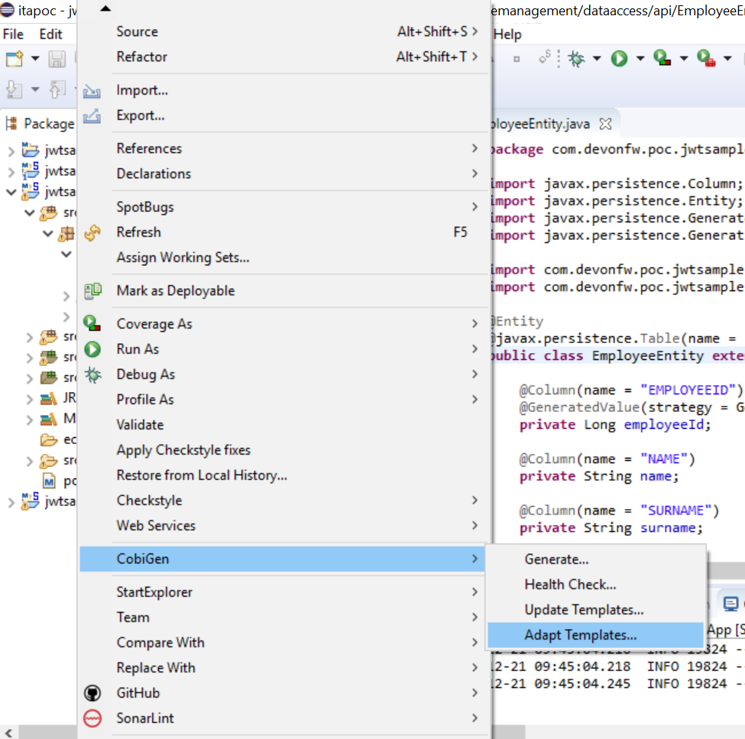
Task: Click the Debug bug icon in toolbar
Action: (x=577, y=58)
